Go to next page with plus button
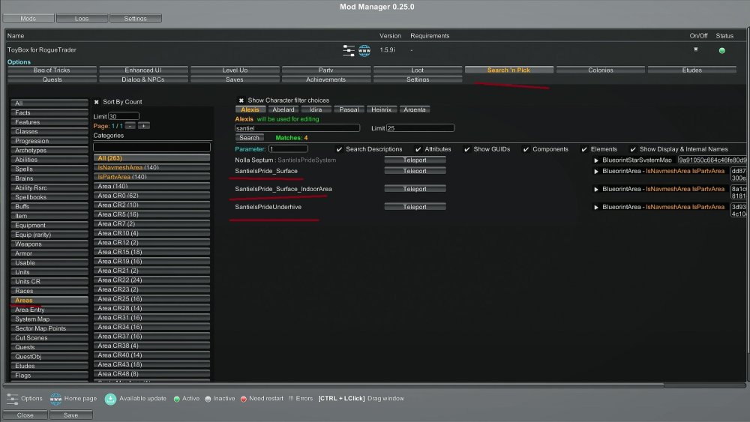 [143, 126]
